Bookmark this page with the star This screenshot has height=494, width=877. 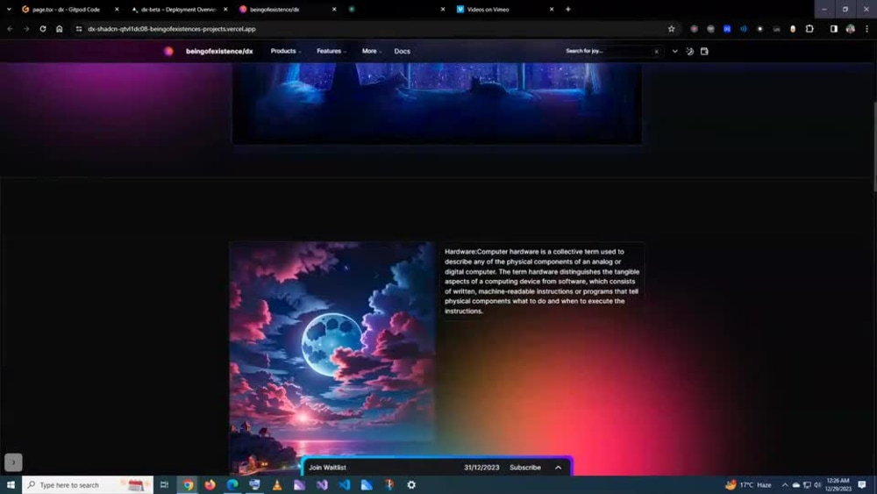pyautogui.click(x=671, y=29)
